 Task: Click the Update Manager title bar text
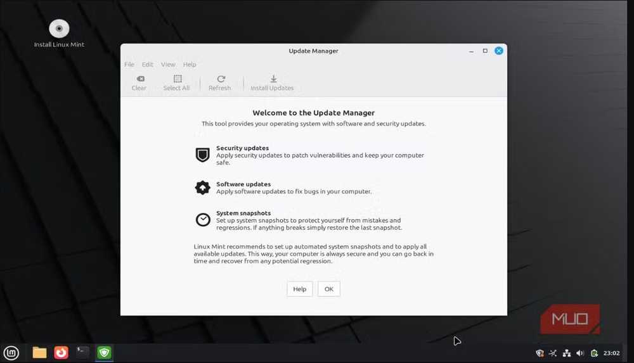(313, 51)
